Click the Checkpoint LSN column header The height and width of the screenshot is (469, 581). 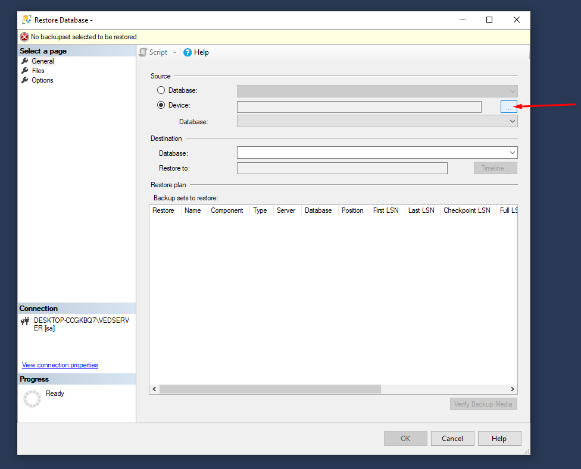[x=467, y=210]
